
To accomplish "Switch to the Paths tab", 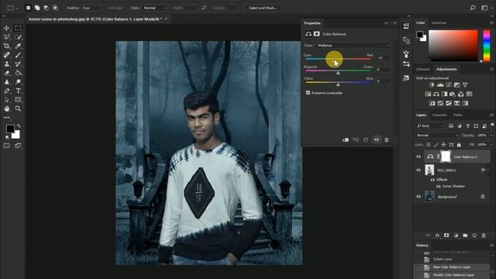I will pos(458,115).
